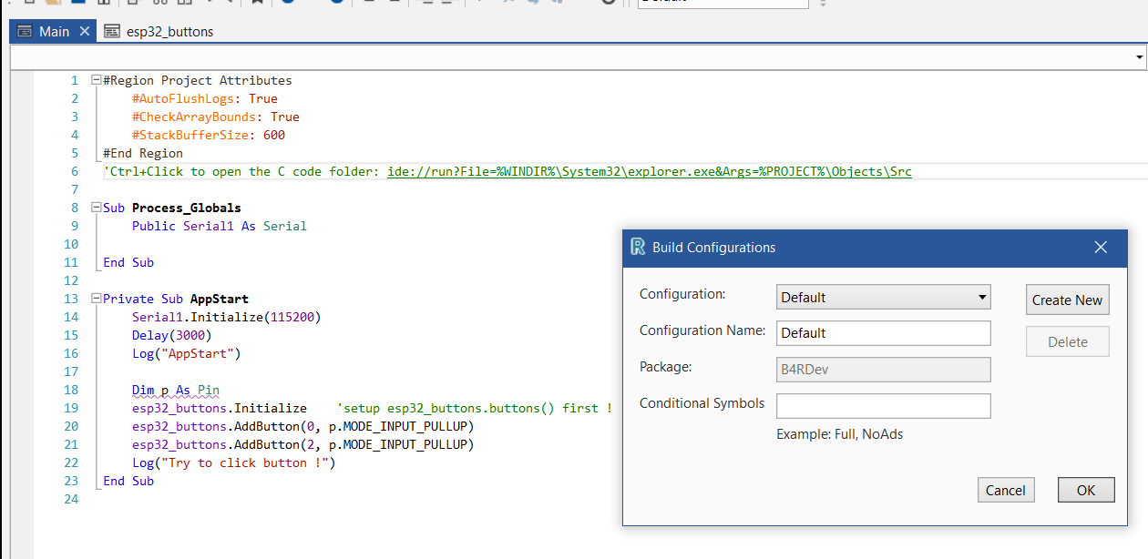This screenshot has width=1148, height=559.
Task: Click the #End Region line
Action: click(143, 153)
